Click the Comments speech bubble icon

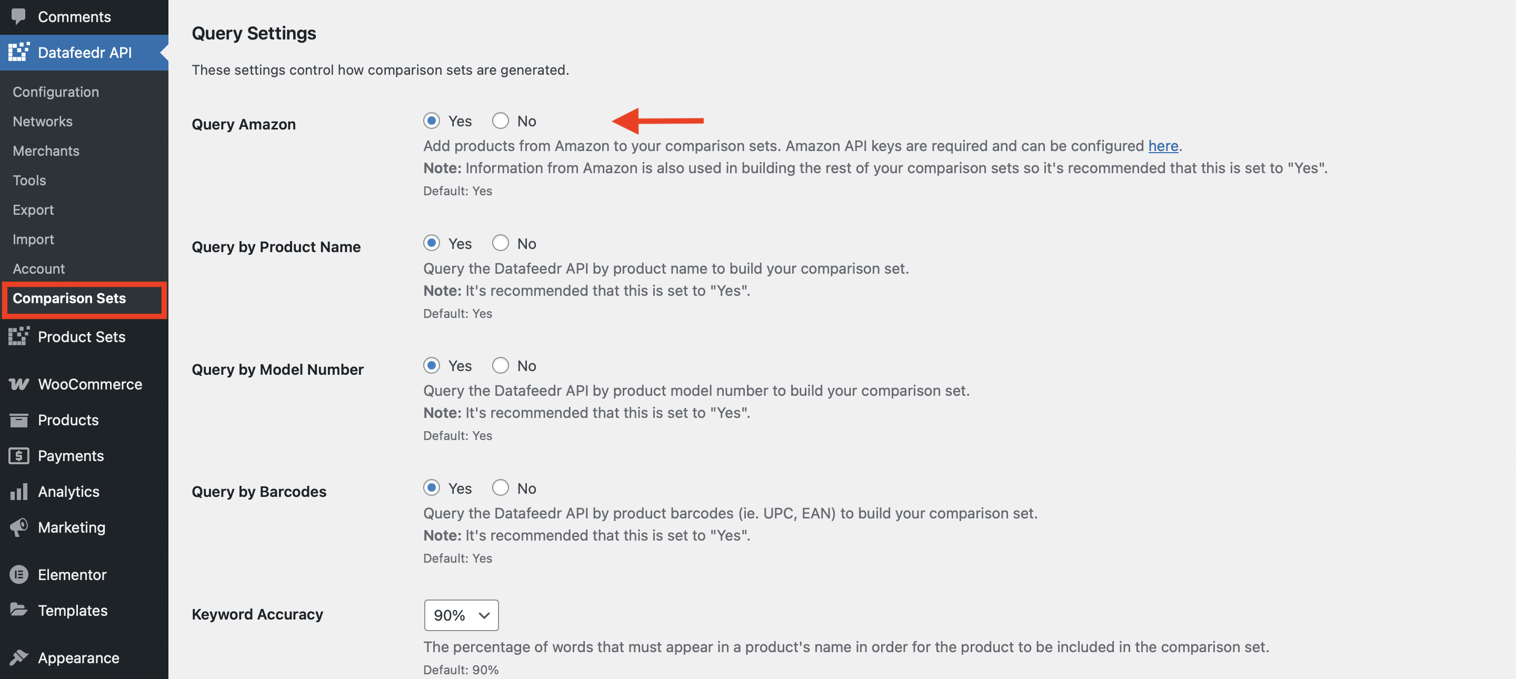(19, 16)
